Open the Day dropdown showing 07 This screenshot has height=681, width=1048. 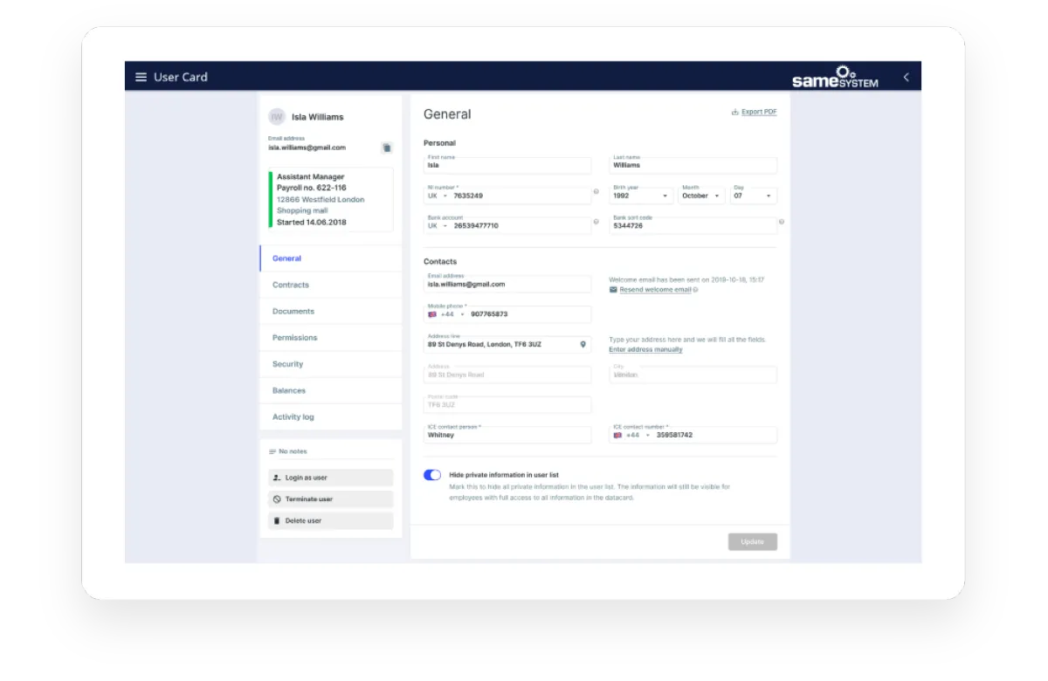coord(753,194)
